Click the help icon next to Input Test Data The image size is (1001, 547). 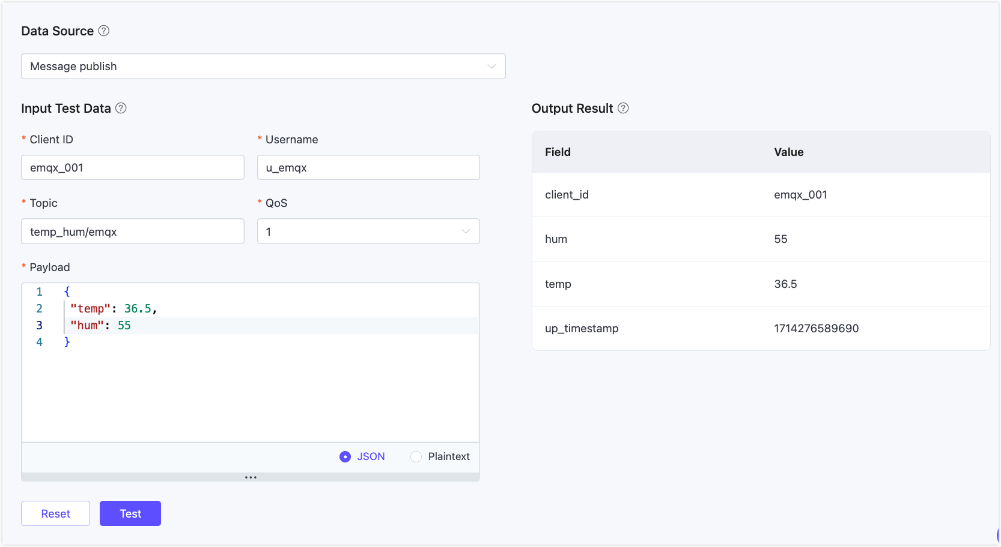(121, 108)
